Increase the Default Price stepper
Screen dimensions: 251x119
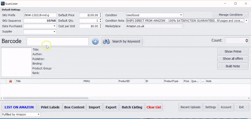point(100,14)
